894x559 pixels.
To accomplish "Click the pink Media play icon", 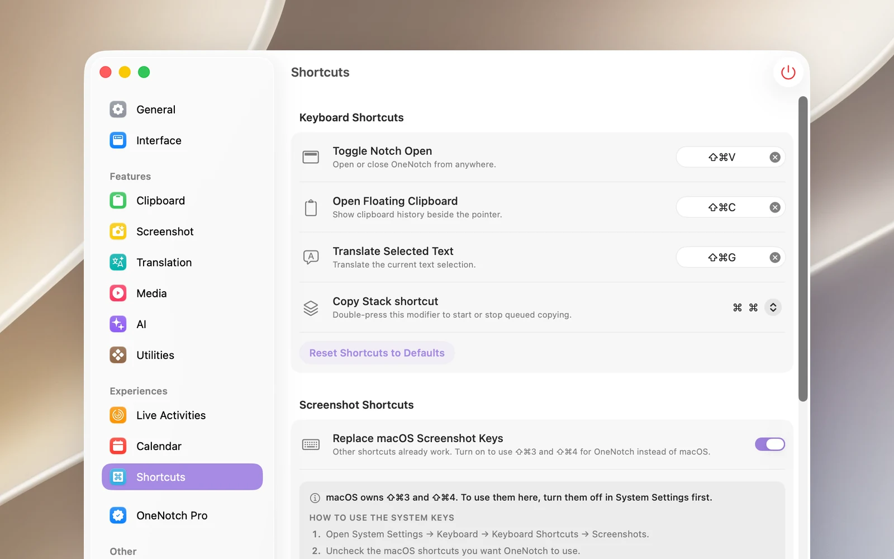I will pyautogui.click(x=118, y=293).
